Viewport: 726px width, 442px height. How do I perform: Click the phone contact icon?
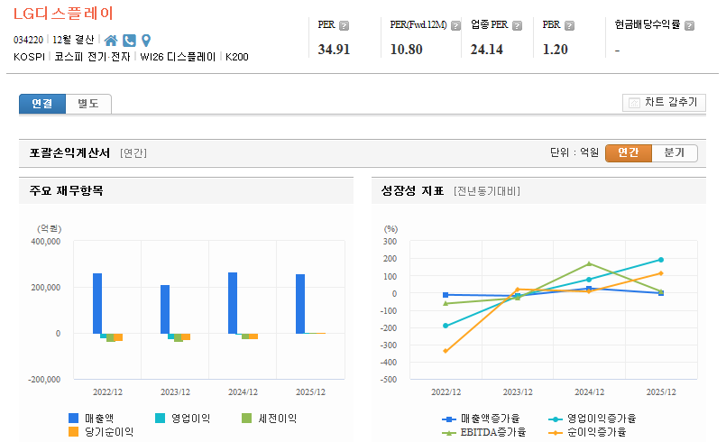[x=129, y=41]
